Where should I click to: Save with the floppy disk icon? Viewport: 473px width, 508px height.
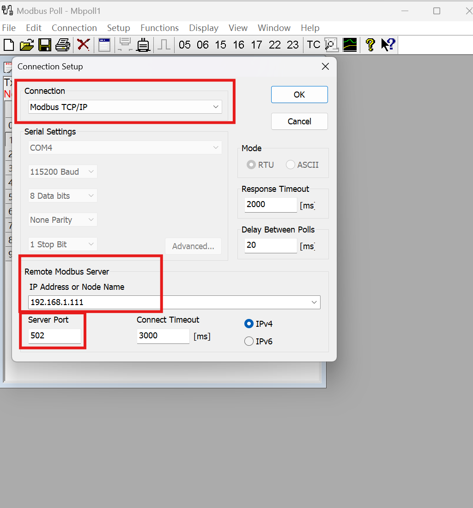point(45,45)
